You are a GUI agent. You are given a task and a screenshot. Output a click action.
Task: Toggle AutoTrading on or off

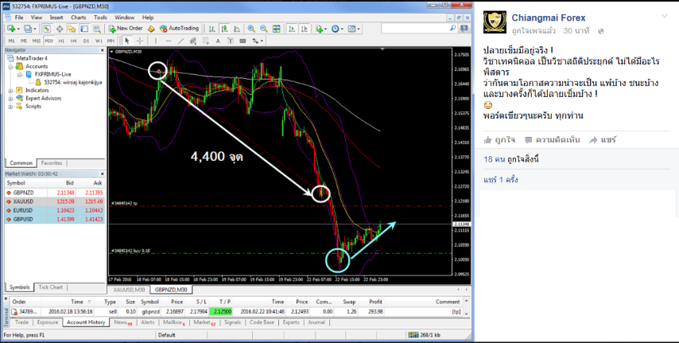179,29
